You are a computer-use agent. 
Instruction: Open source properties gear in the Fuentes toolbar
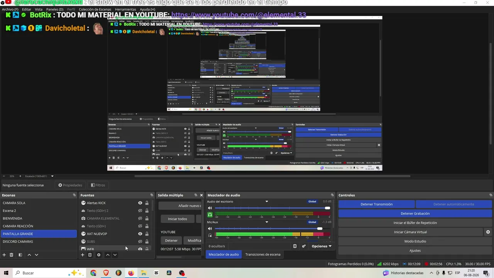[x=99, y=255]
